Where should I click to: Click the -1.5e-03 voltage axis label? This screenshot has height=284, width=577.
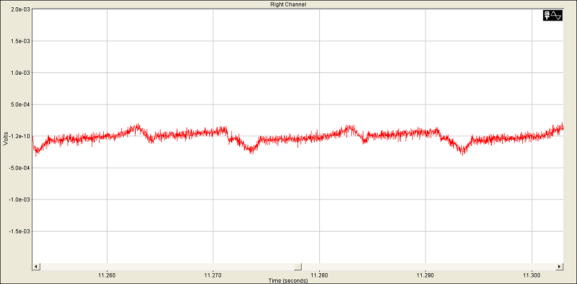point(20,232)
